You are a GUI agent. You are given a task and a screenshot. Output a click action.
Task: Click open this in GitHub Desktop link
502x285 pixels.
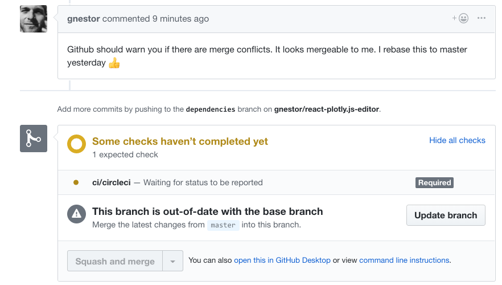(282, 260)
